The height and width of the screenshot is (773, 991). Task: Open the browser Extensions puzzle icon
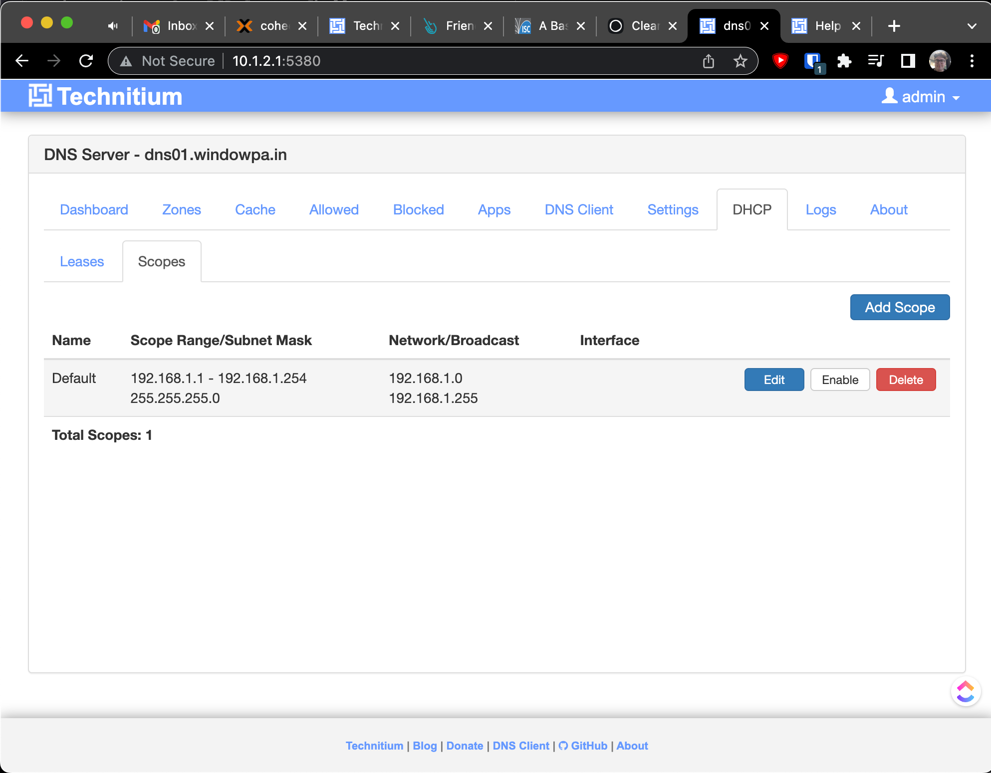coord(844,61)
